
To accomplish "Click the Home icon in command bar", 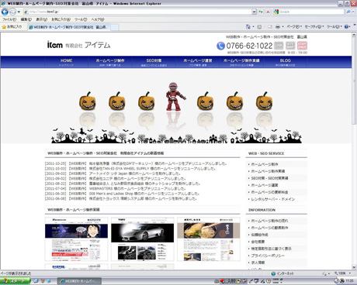I will [248, 26].
